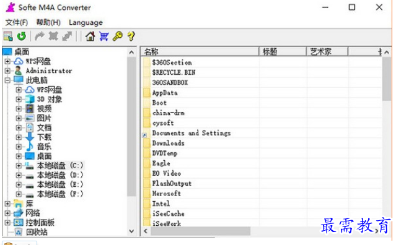Viewport: 396px width, 245px height.
Task: Click the grayed-out double-arrow toolbar icon
Action: tap(67, 37)
